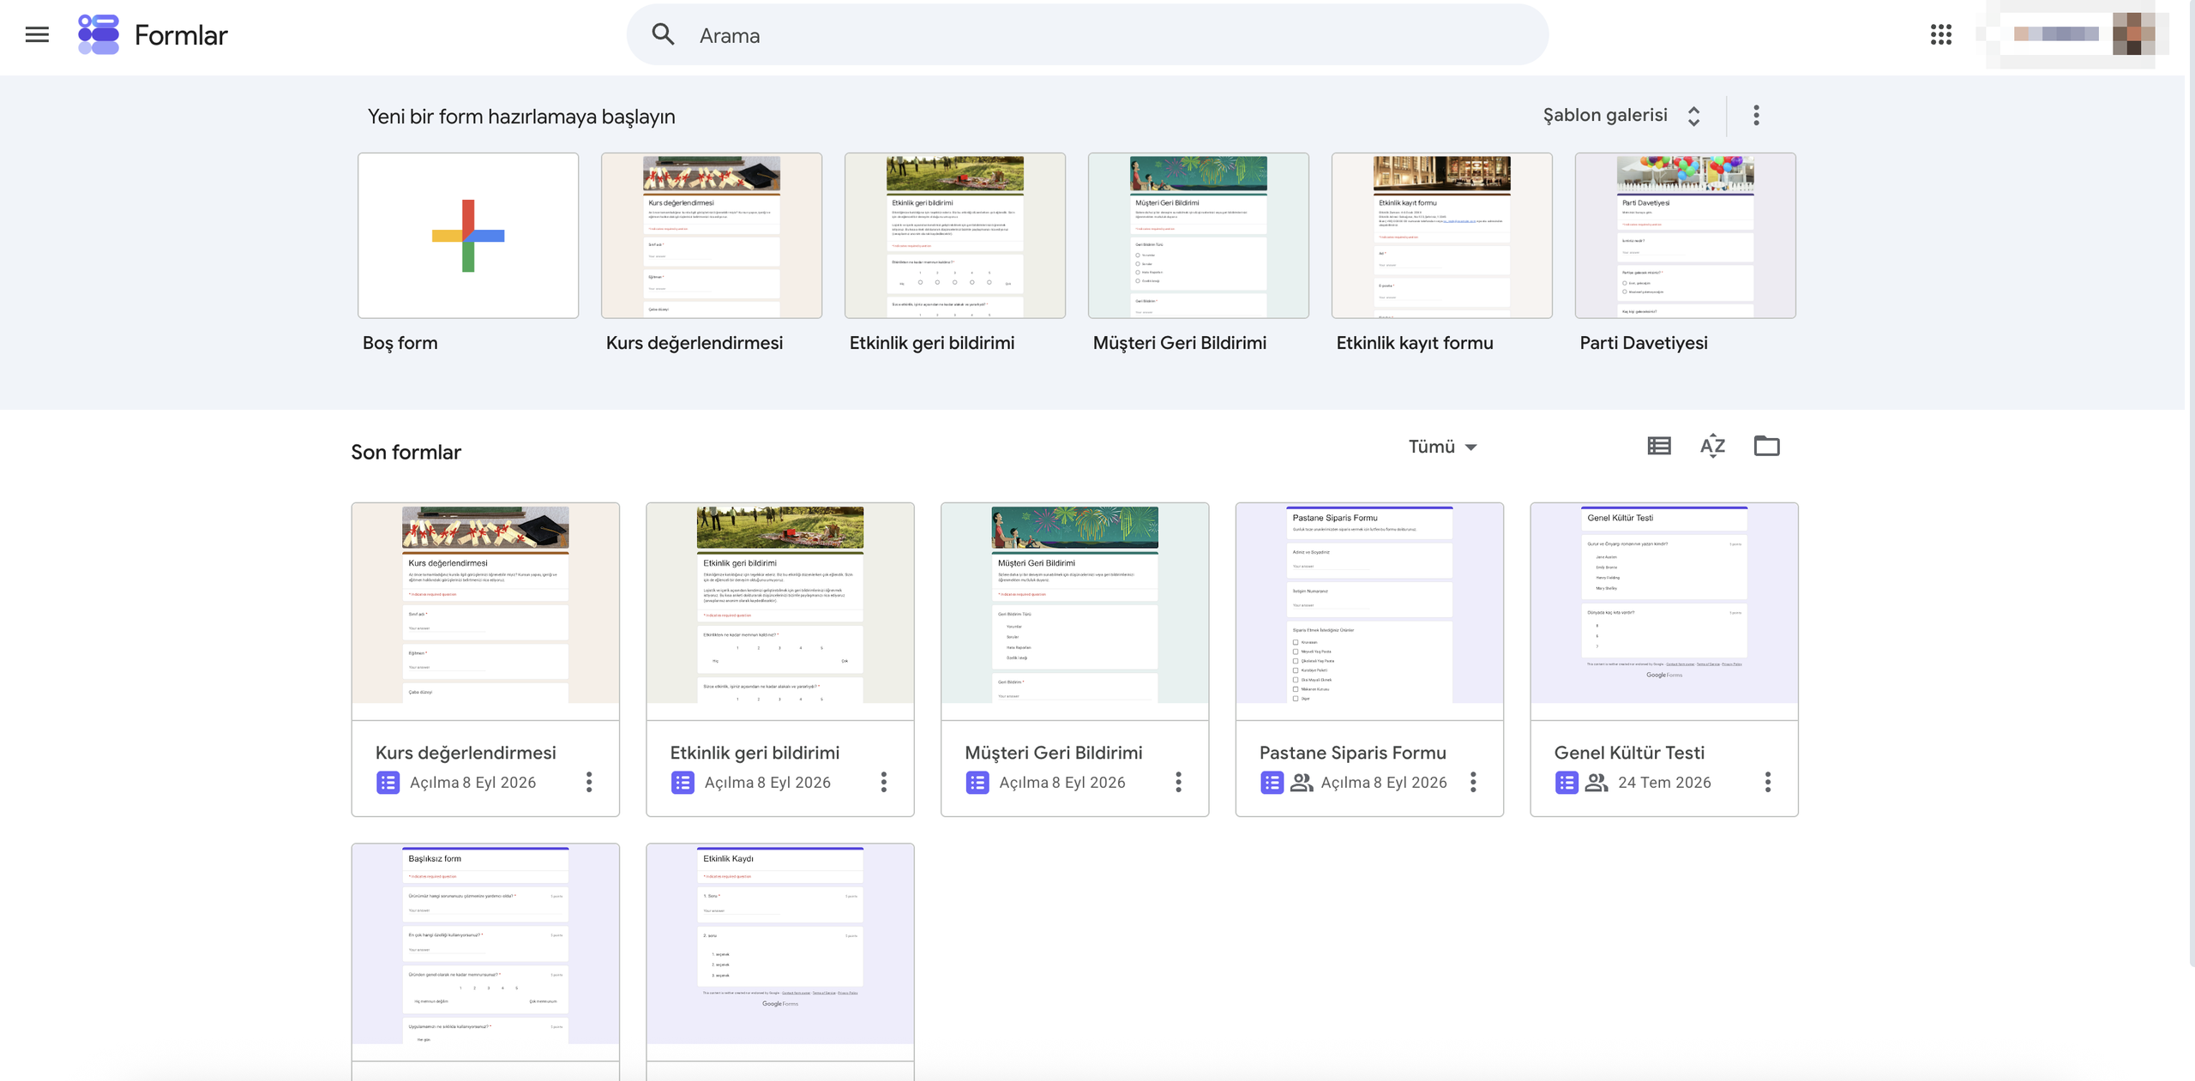Open the Tümü owner filter dropdown
This screenshot has width=2195, height=1081.
coord(1442,447)
